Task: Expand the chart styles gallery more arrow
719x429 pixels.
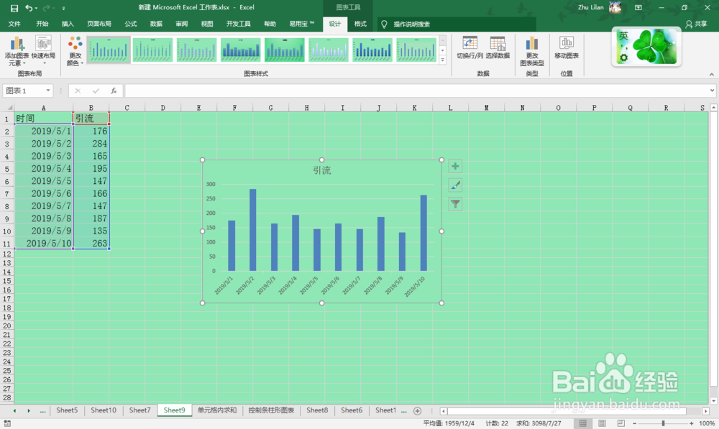Action: click(x=442, y=60)
